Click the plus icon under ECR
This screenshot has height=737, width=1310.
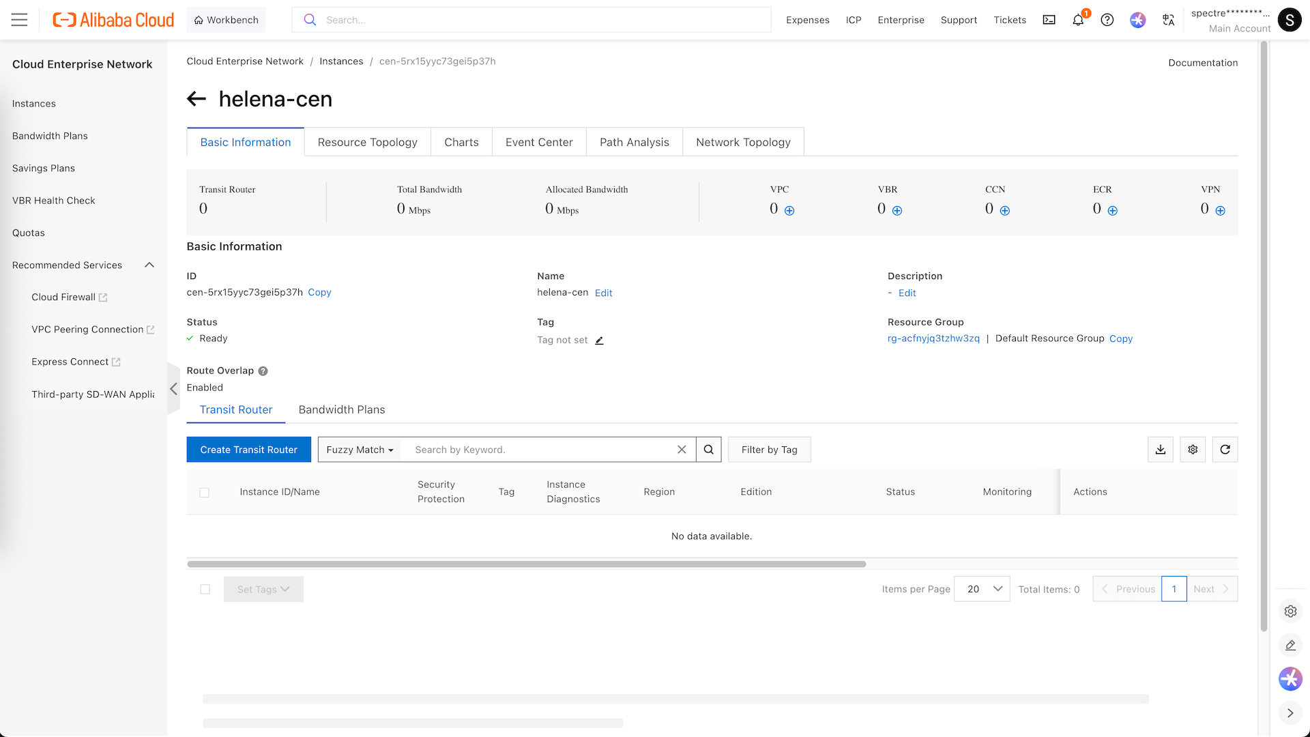1113,210
